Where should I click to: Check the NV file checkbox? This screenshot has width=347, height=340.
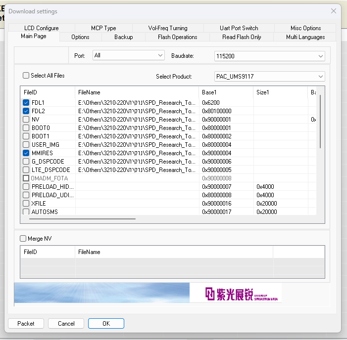click(26, 120)
